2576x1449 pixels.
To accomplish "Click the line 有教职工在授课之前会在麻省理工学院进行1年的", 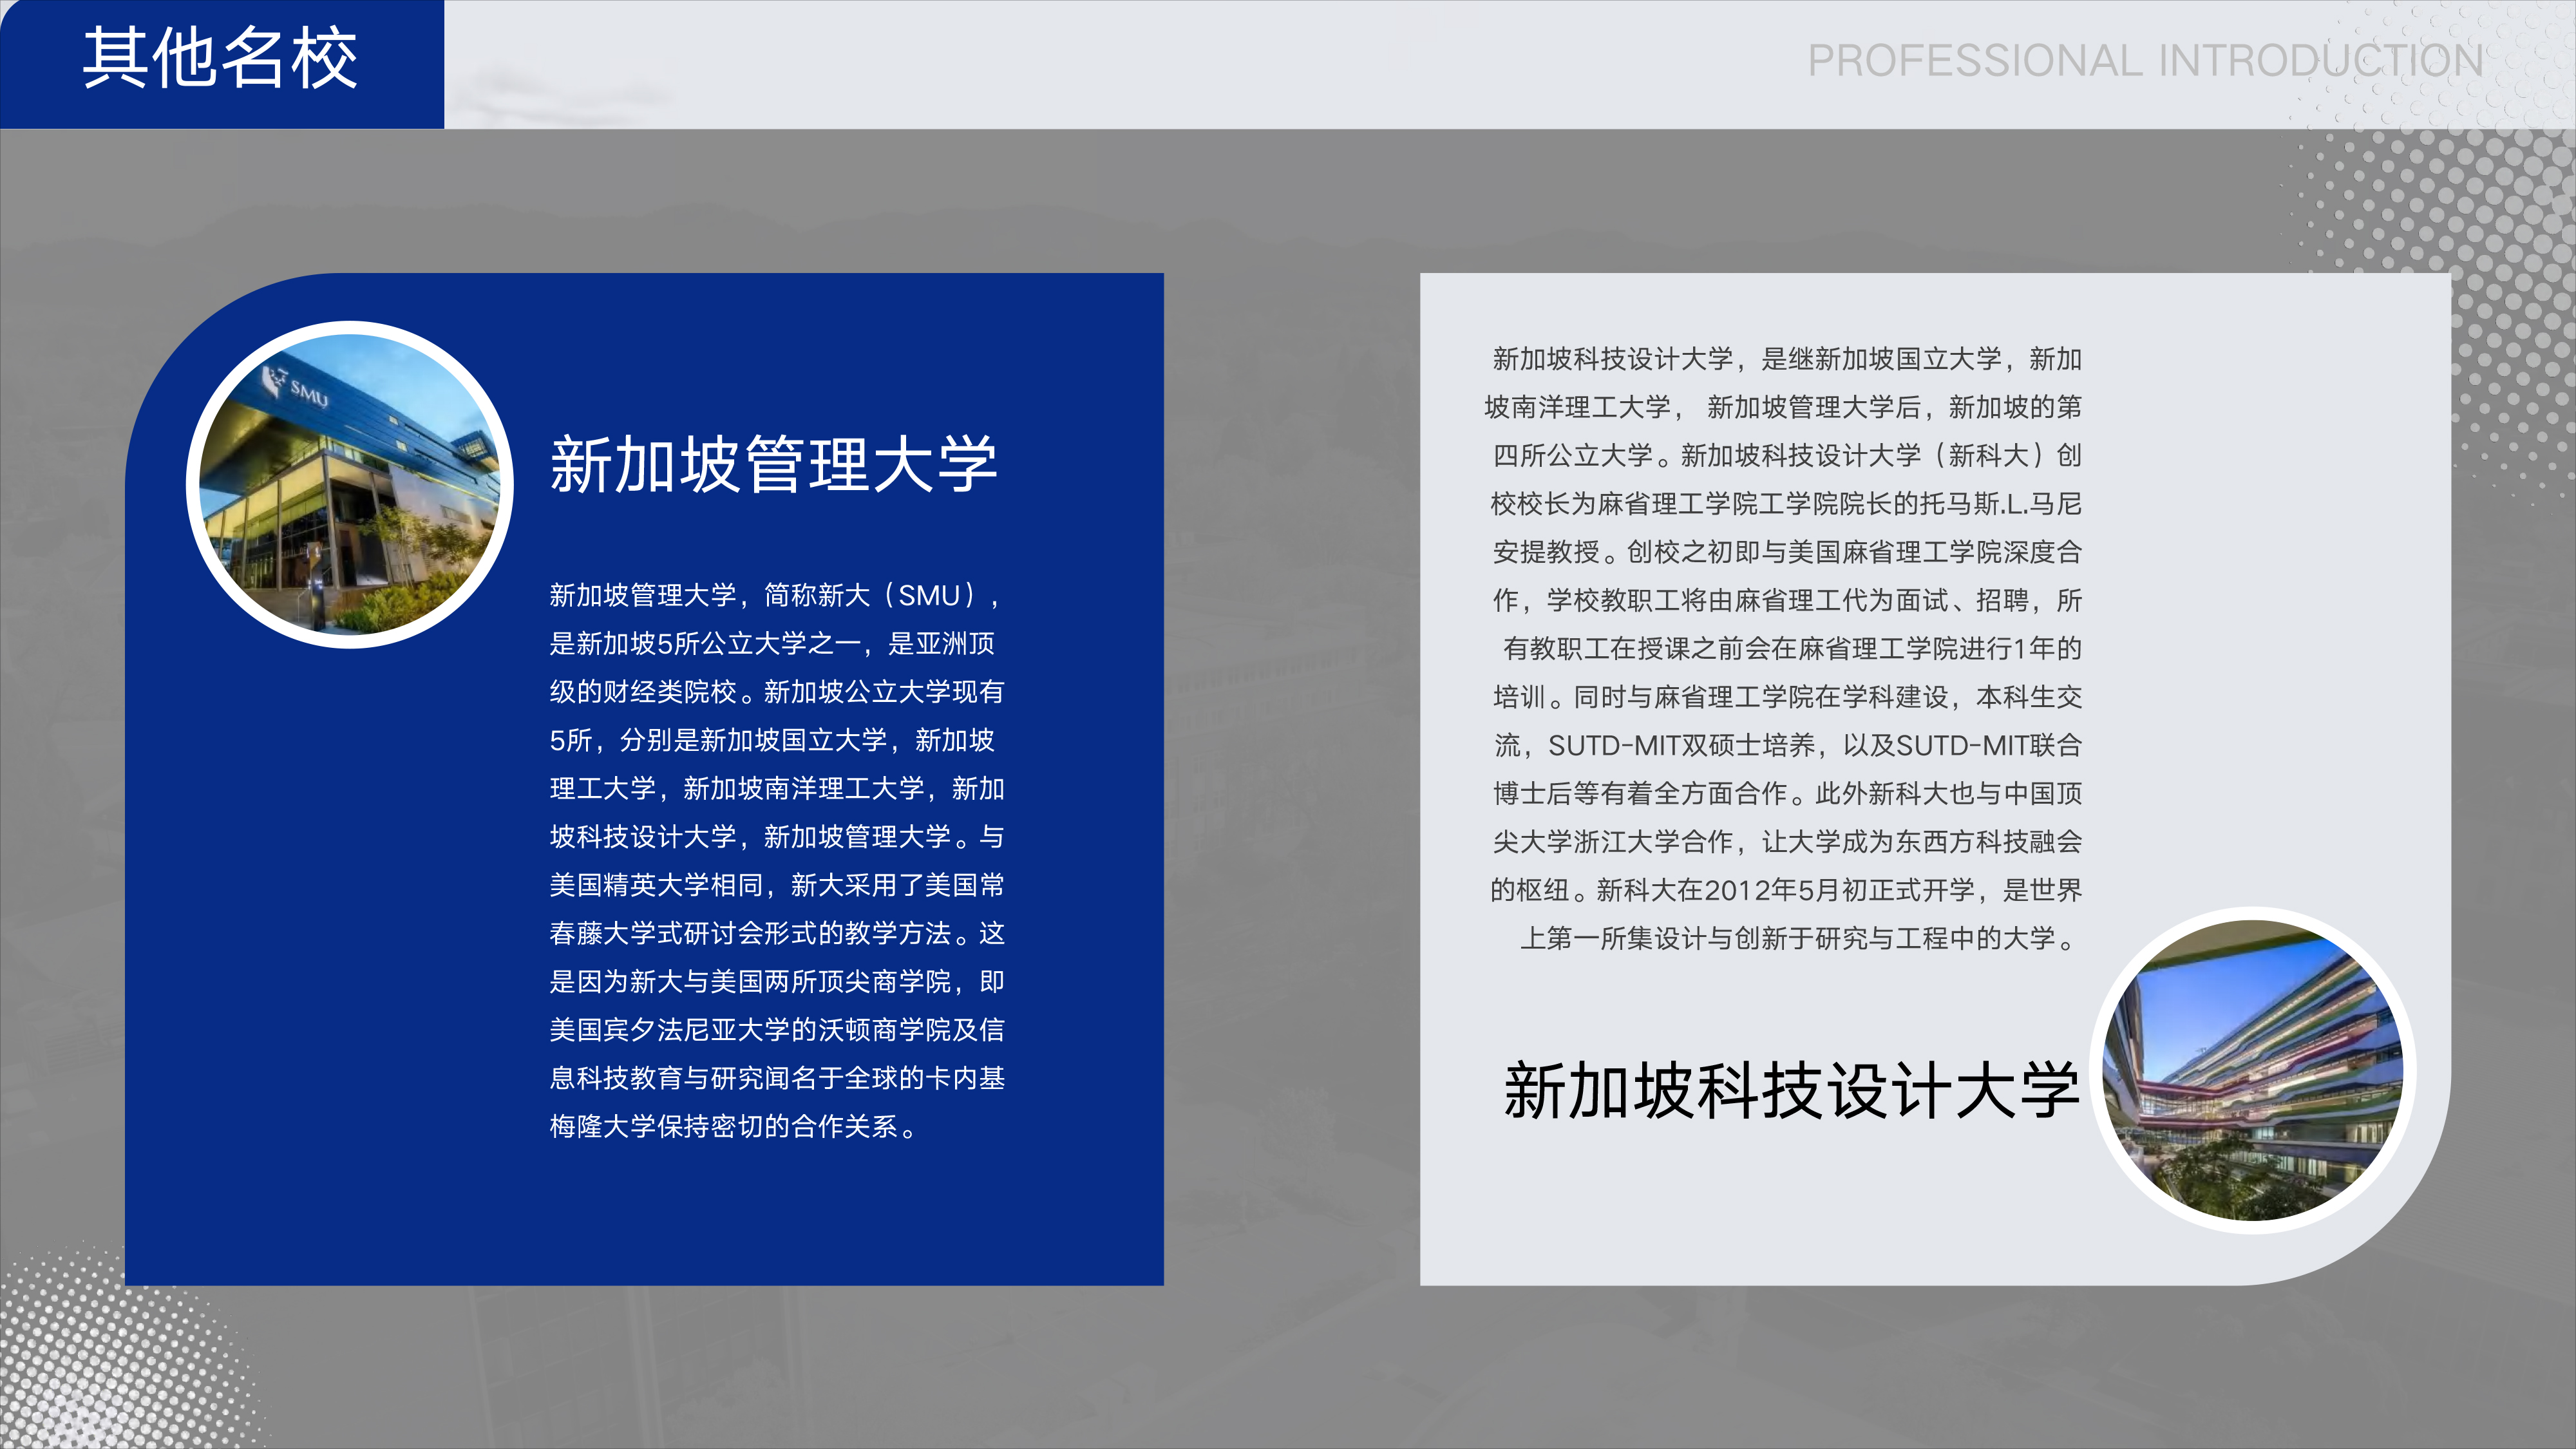I will 1792,648.
